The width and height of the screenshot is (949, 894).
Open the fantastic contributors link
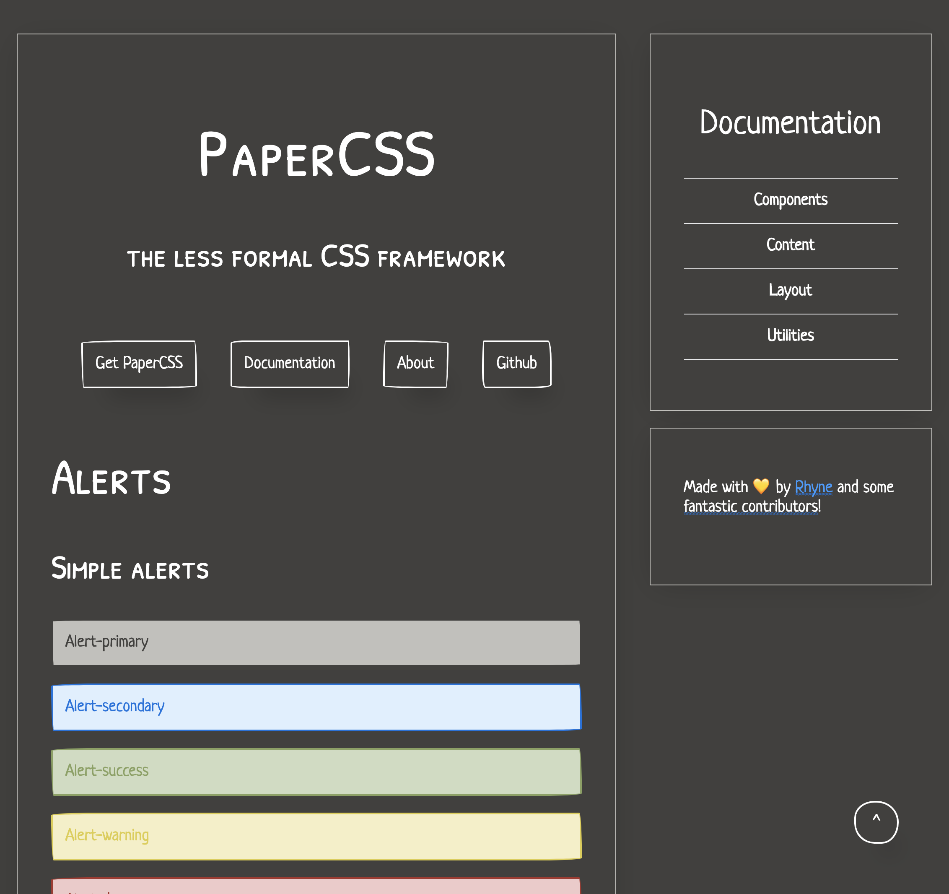tap(752, 506)
